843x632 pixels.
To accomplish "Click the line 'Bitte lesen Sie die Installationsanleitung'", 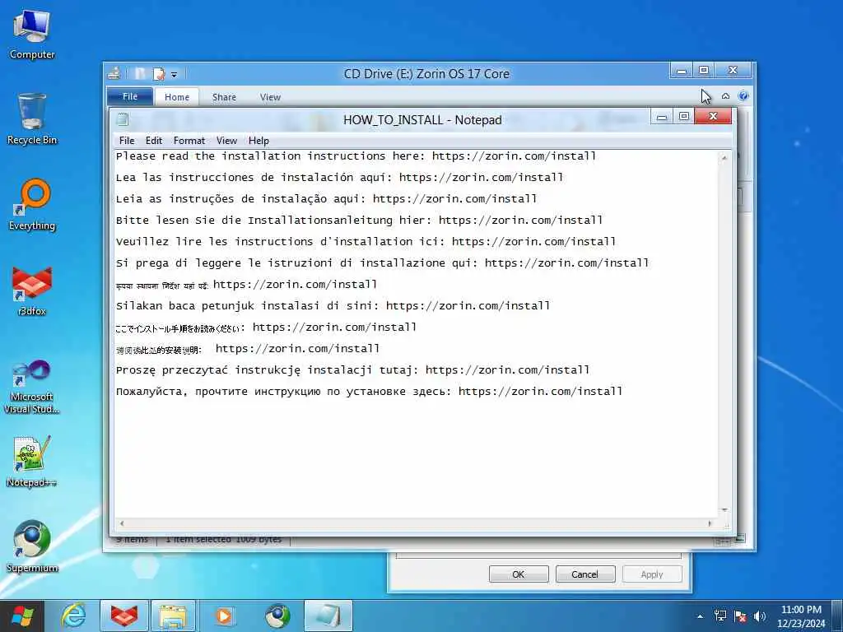I will pos(359,221).
